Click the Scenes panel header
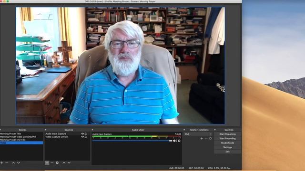This screenshot has height=171, width=305. click(22, 130)
